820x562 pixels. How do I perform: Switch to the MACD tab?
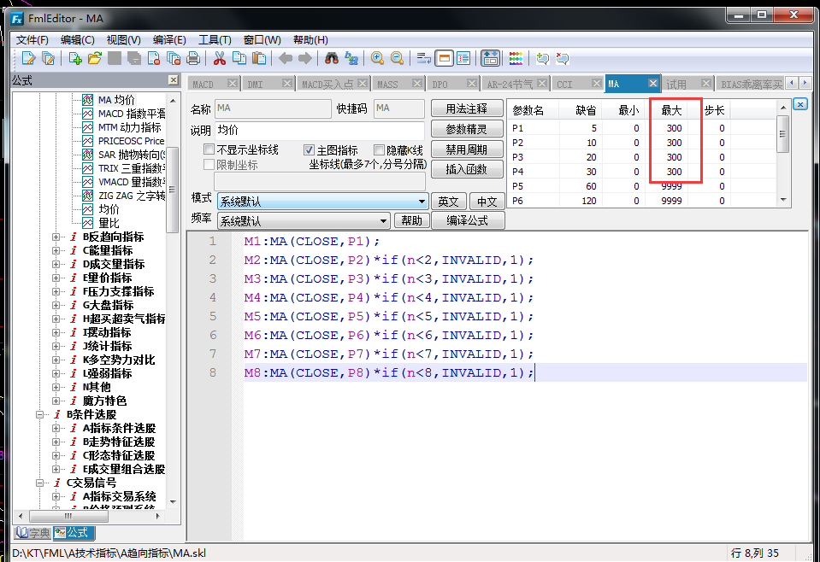coord(204,85)
